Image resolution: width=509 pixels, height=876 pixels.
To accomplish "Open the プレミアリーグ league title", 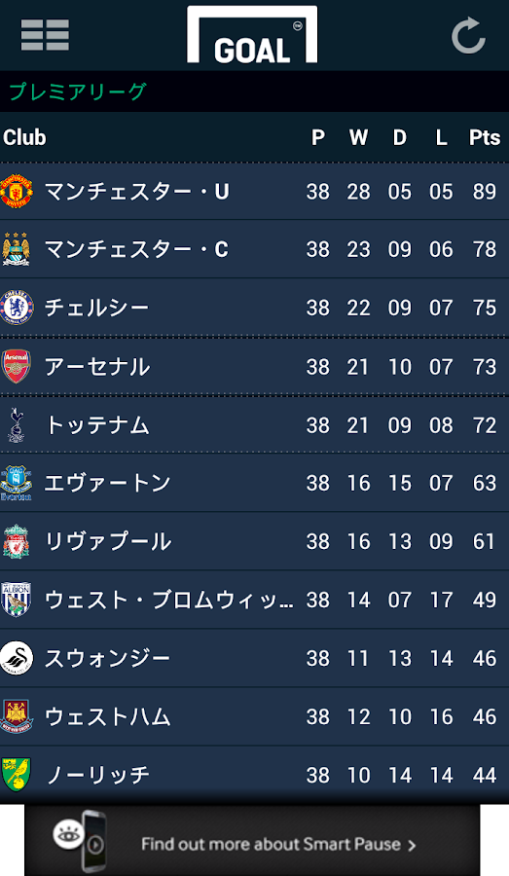I will (78, 91).
